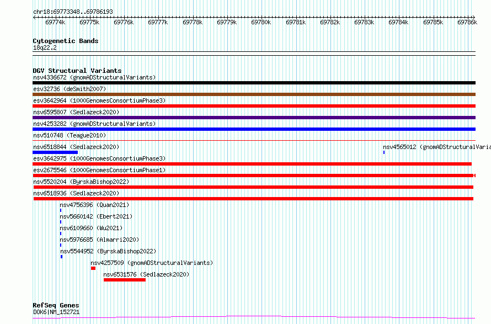The image size is (491, 324).
Task: Click the 69778k ruler tick label
Action: coord(193,22)
